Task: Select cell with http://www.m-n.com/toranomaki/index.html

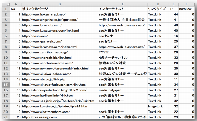Action: (60, 68)
